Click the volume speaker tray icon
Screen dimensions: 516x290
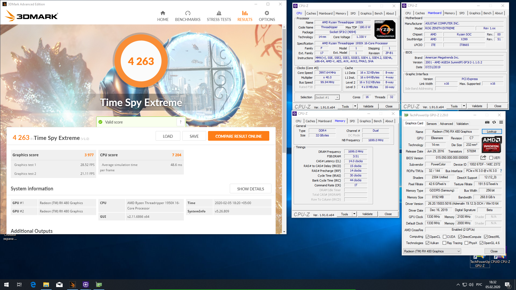point(471,285)
